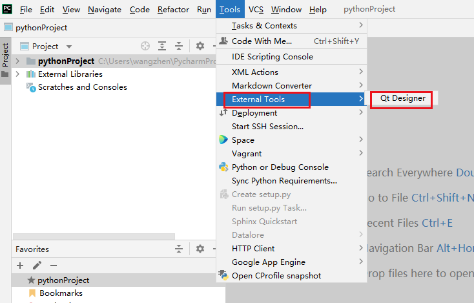Open the File menu

pos(26,10)
